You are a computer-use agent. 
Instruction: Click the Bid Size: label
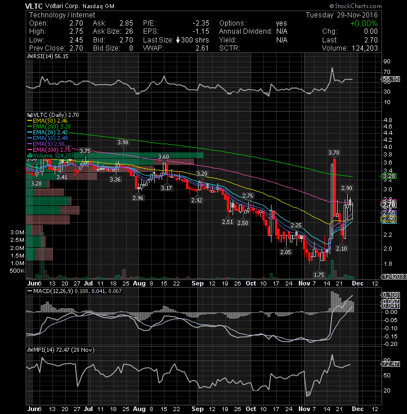point(106,48)
